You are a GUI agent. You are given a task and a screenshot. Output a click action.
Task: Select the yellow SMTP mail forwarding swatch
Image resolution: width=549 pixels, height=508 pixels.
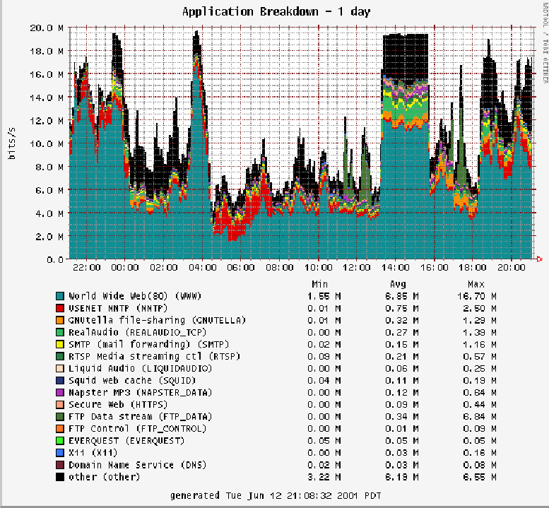pos(61,344)
